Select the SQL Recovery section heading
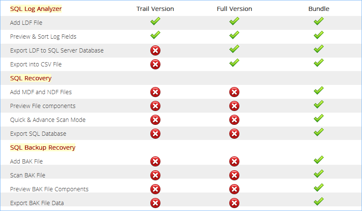The height and width of the screenshot is (211, 362). tap(31, 78)
